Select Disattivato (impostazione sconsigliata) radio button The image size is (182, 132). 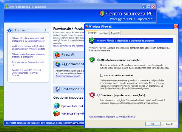98,95
